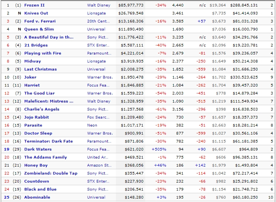The image size is (276, 202).
Task: Click Warner Bros. in Joker row
Action: (x=100, y=77)
